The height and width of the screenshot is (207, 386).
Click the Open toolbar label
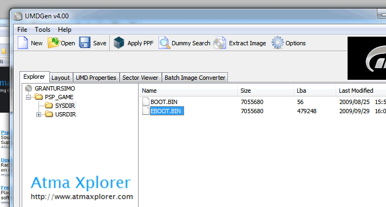tap(68, 43)
